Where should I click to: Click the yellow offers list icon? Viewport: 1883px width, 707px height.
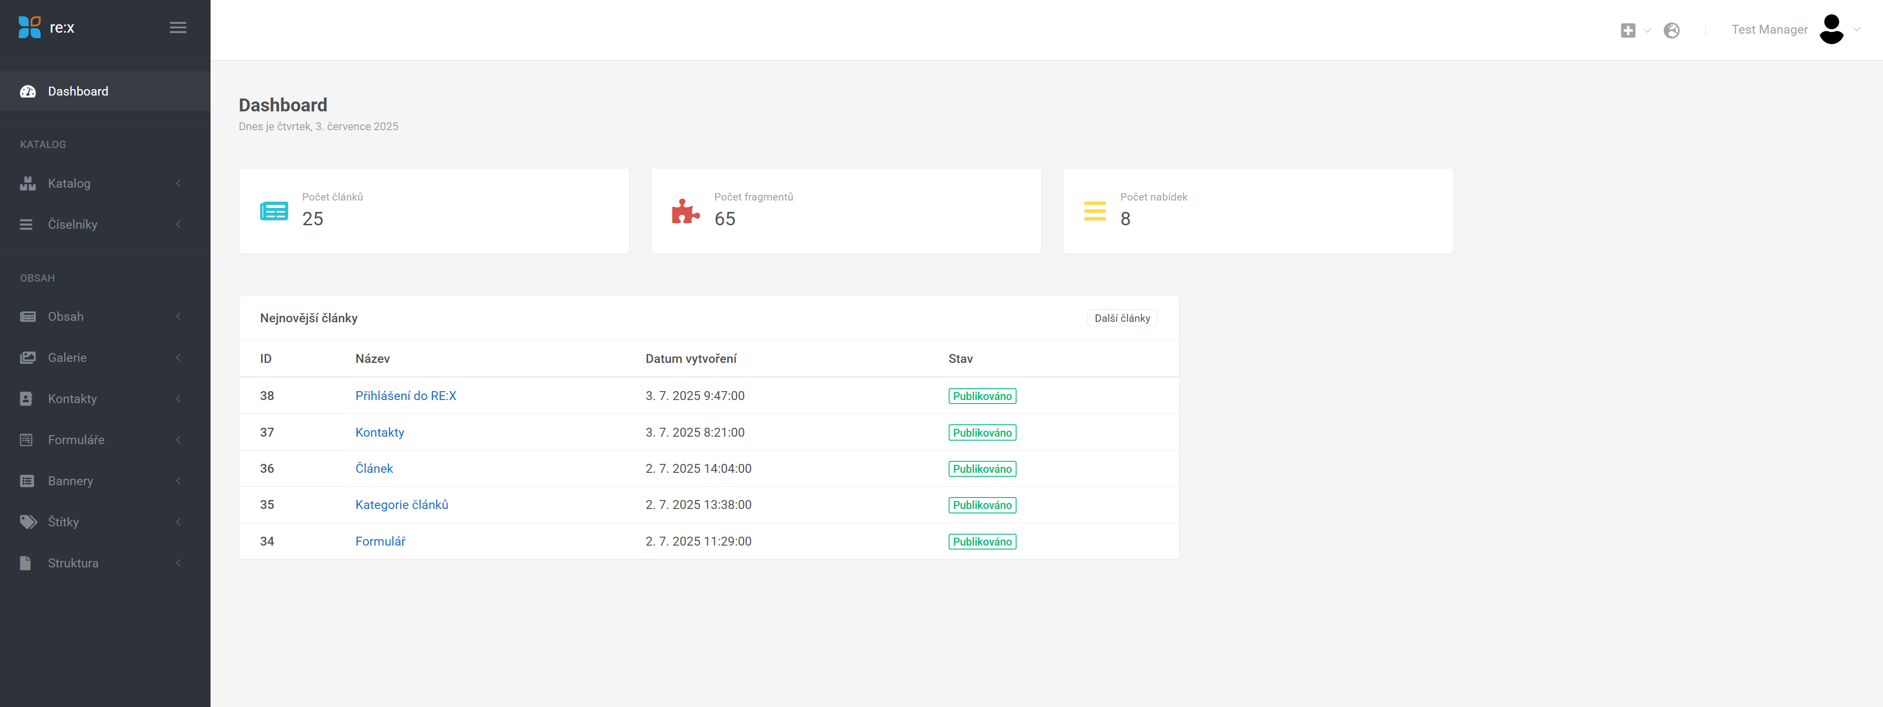(x=1094, y=211)
